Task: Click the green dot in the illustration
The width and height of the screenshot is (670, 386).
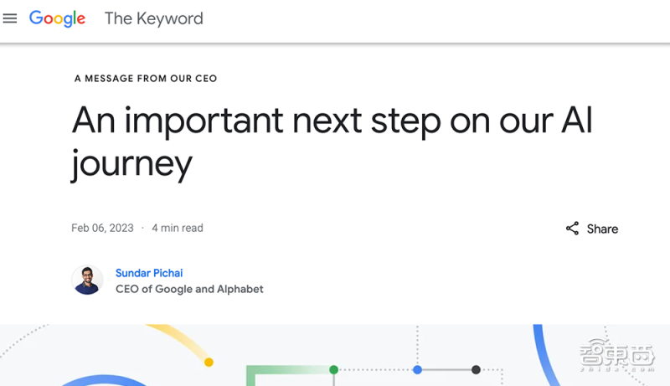Action: [x=333, y=369]
